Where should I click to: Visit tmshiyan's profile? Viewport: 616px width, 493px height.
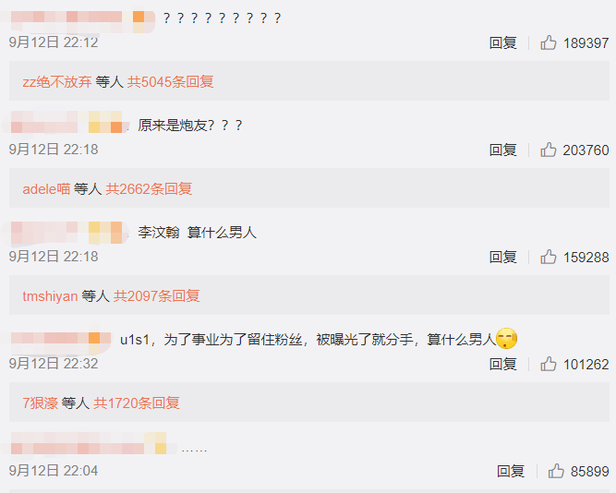(x=50, y=296)
